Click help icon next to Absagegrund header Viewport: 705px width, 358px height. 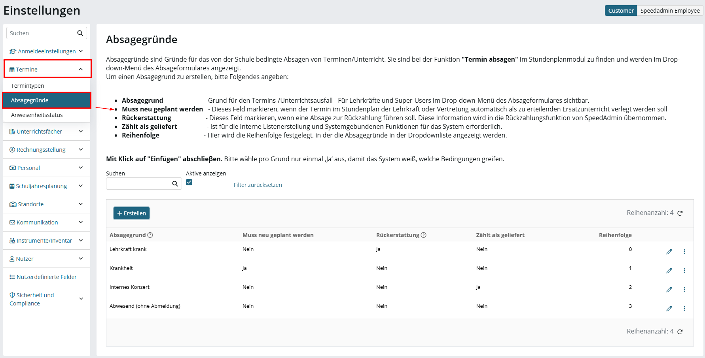pos(150,235)
